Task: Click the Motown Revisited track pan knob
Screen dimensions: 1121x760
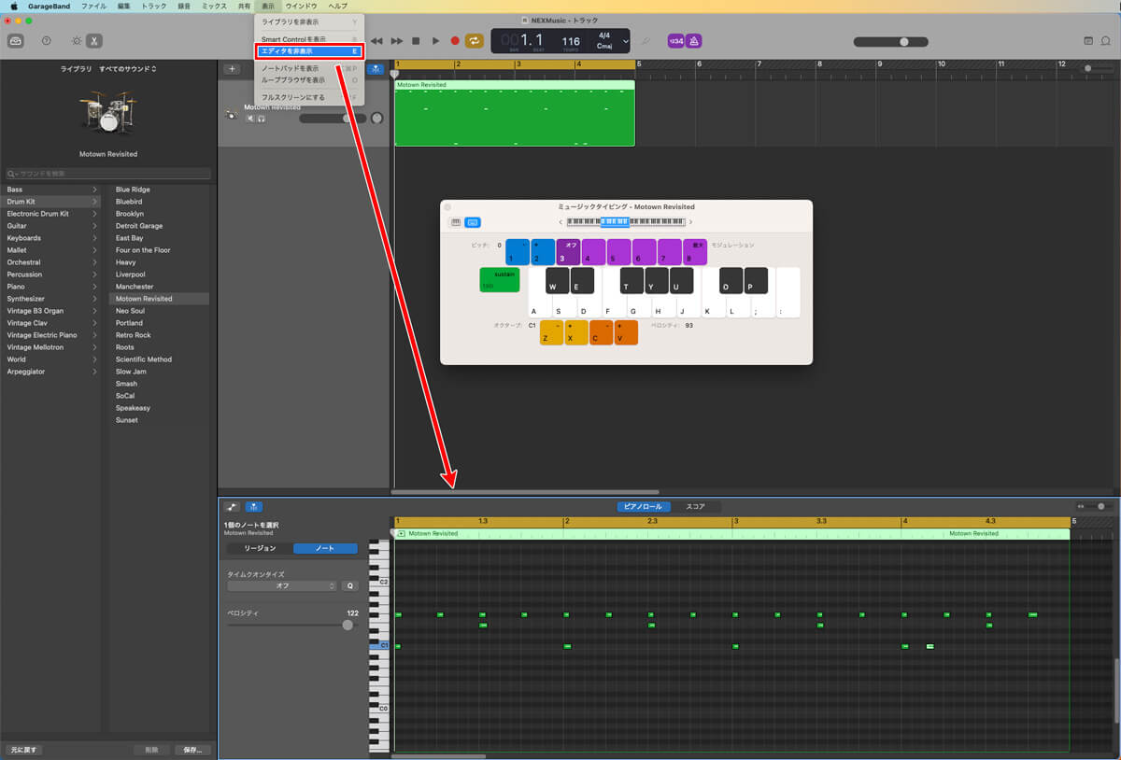Action: click(x=376, y=119)
